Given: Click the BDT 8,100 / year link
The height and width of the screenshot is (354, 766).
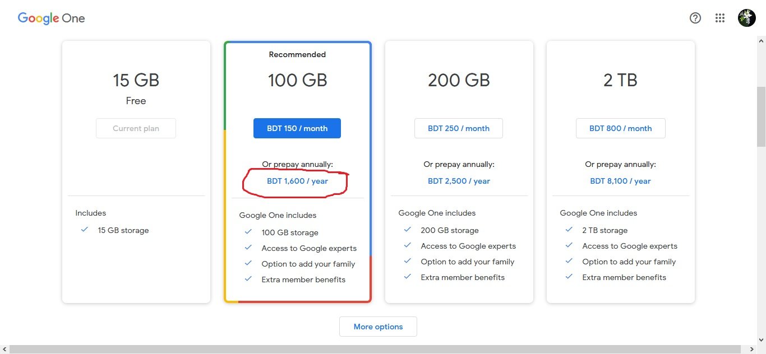Looking at the screenshot, I should [x=620, y=181].
